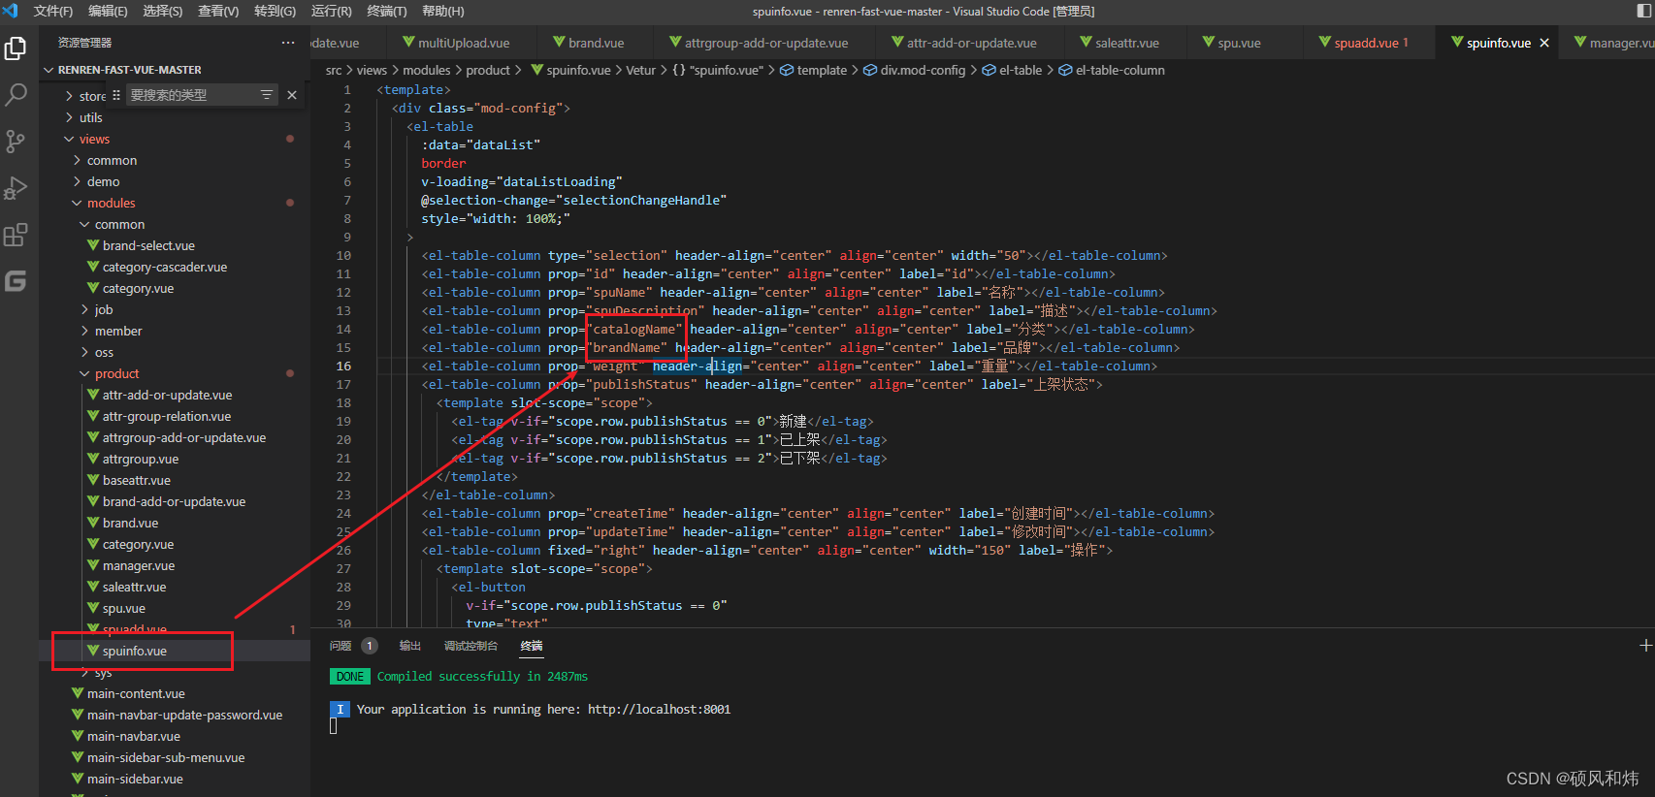Viewport: 1655px width, 797px height.
Task: Open the 调试控制台 debug console tab
Action: click(471, 646)
